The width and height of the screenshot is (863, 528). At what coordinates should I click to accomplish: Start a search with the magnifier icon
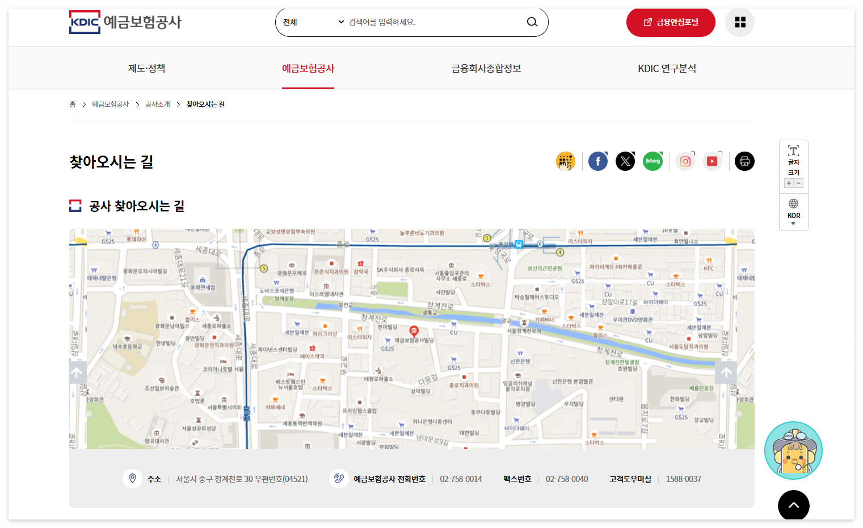pos(532,22)
